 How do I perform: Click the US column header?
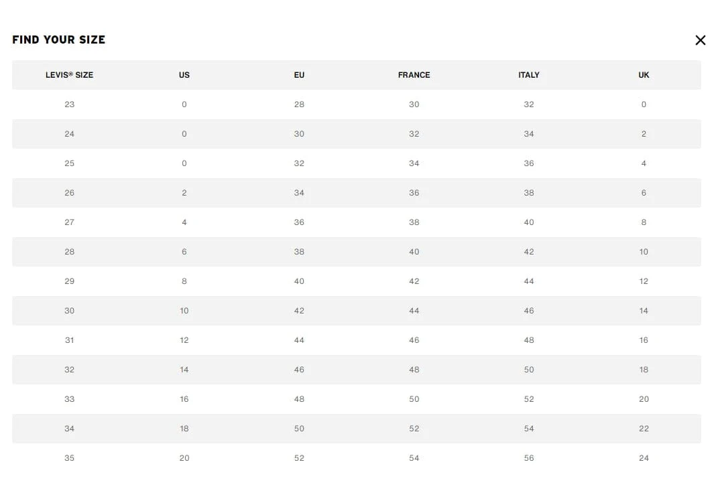click(x=184, y=75)
